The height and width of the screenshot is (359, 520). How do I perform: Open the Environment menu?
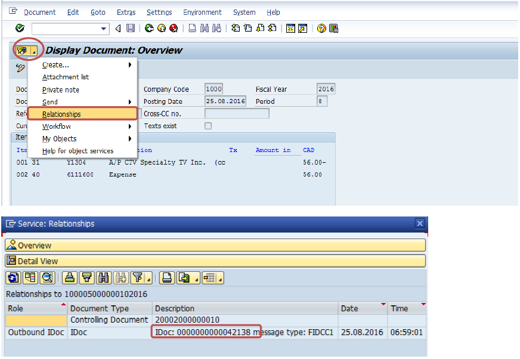coord(202,12)
